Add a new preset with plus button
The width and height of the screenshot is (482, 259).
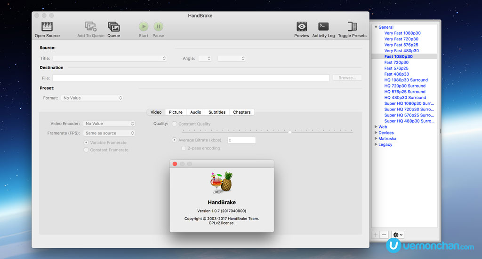(376, 235)
